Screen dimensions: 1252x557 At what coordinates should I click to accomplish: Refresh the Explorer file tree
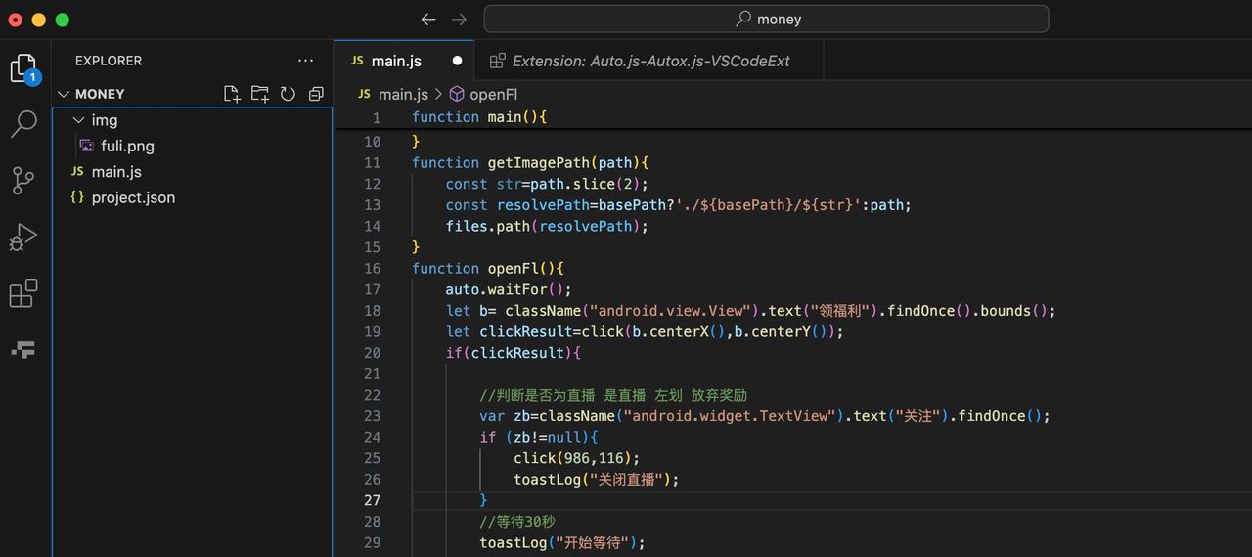point(288,94)
